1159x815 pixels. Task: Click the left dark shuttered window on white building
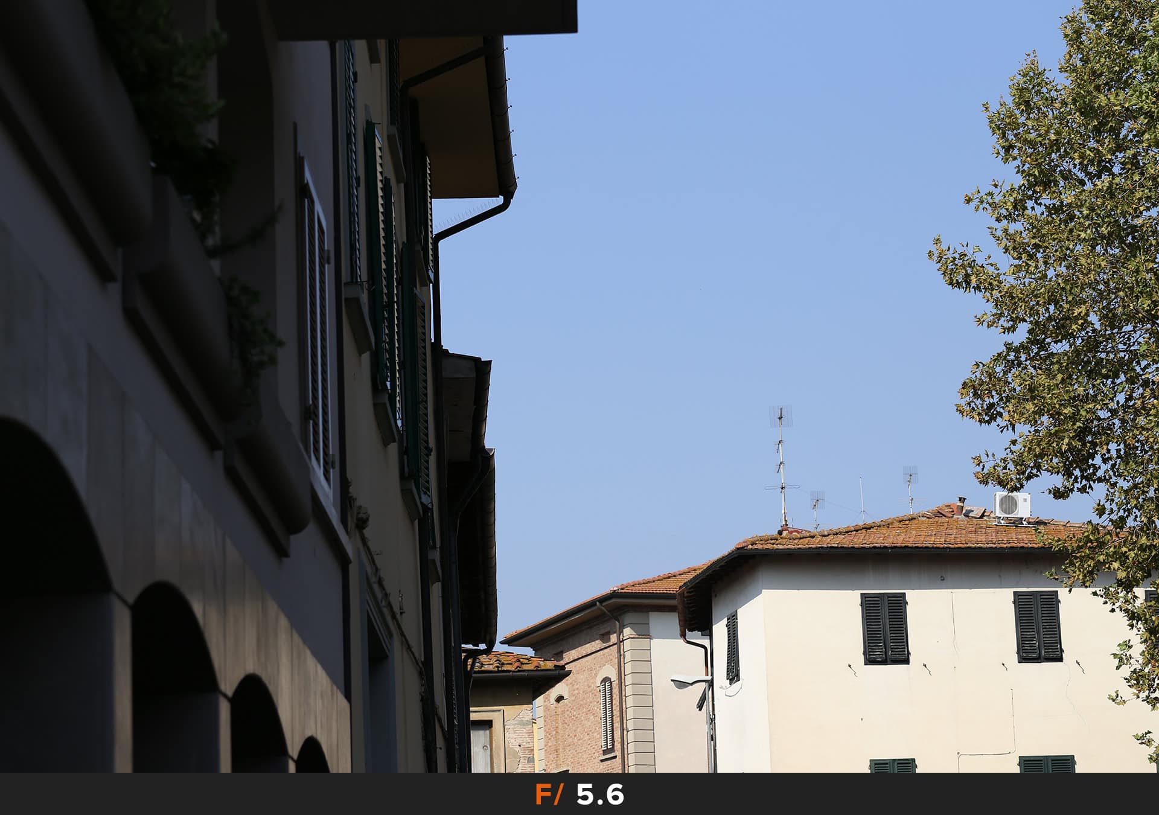[x=884, y=628]
